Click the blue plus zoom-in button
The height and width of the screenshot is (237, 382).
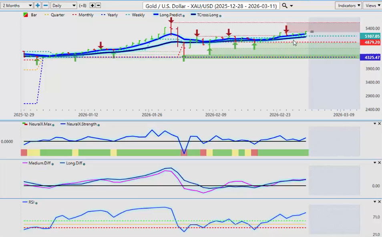click(x=38, y=6)
